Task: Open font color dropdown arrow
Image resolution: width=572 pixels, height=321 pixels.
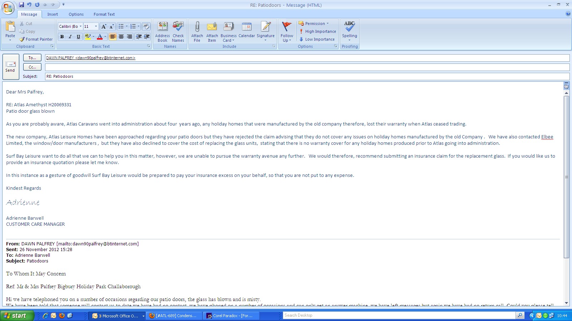Action: coord(105,37)
